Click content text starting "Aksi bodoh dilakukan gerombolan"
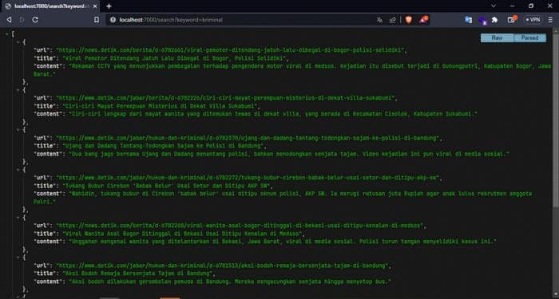The width and height of the screenshot is (559, 299). pyautogui.click(x=230, y=281)
